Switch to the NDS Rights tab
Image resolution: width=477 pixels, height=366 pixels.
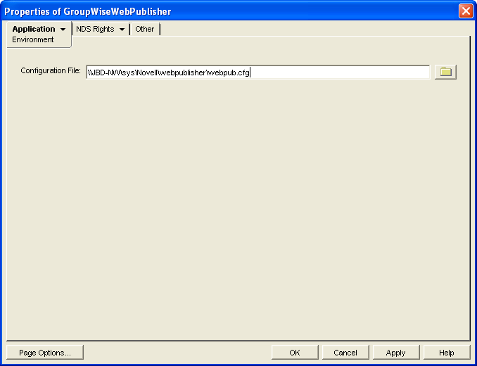95,29
